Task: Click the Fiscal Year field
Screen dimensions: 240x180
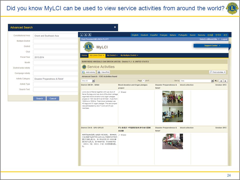Action: [55, 57]
